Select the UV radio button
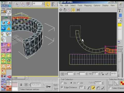This screenshot has width=124, height=93. click(x=78, y=83)
